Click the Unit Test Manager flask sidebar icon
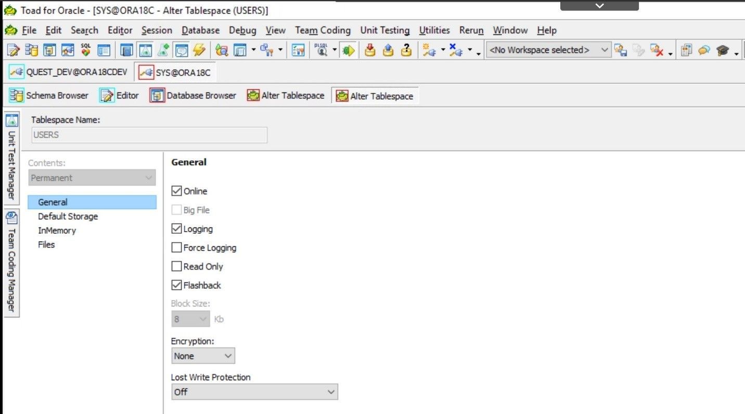This screenshot has width=745, height=414. point(12,121)
